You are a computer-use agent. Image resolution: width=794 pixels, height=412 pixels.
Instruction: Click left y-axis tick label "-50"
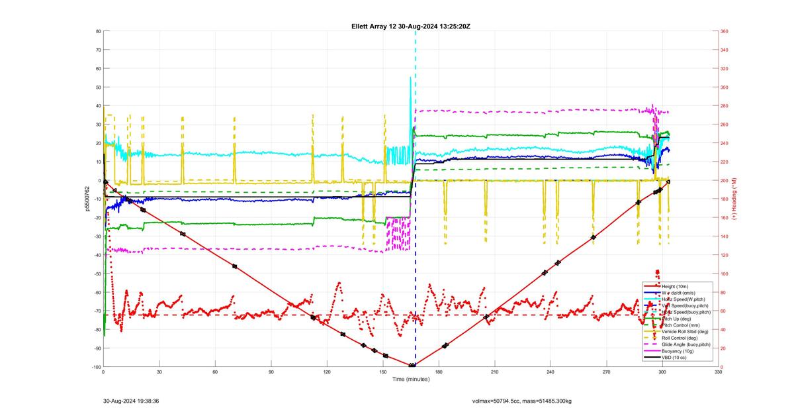97,274
